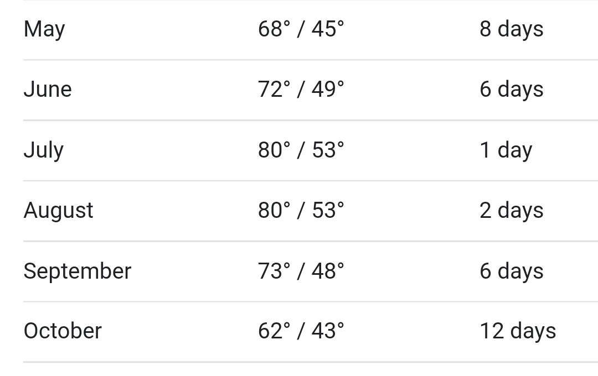Click the September temperature 73° / 48°
The image size is (598, 376).
click(301, 271)
